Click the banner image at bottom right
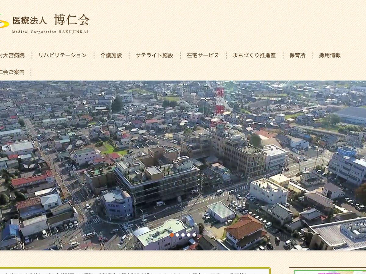The height and width of the screenshot is (274, 366). (x=329, y=272)
